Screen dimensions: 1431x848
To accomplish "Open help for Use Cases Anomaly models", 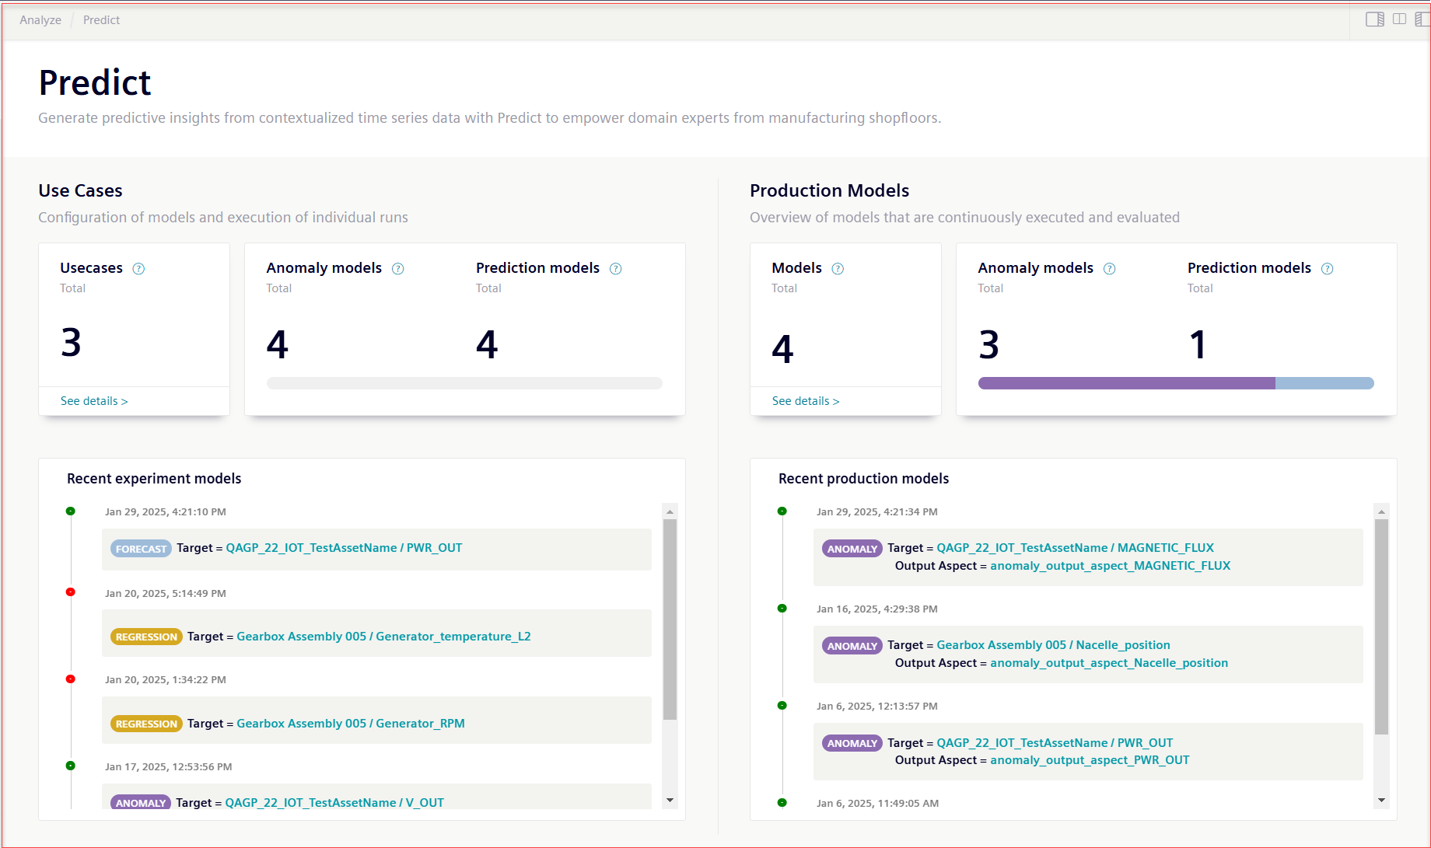I will click(397, 269).
